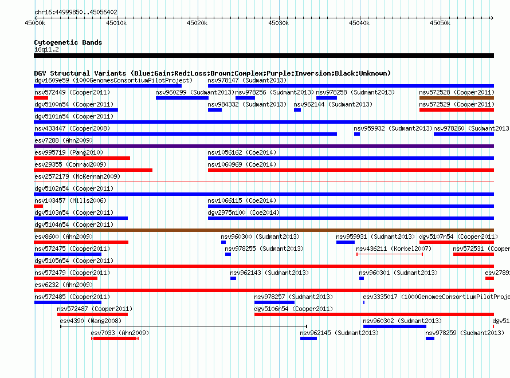Click nsv960301 (Sudmant2013) label
Screen dimensions: 510x378
point(398,273)
